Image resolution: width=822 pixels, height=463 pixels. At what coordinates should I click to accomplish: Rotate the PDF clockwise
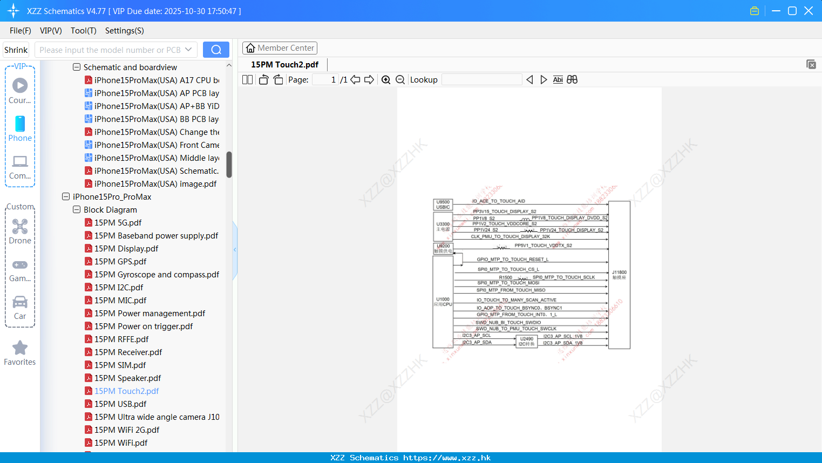pyautogui.click(x=278, y=80)
